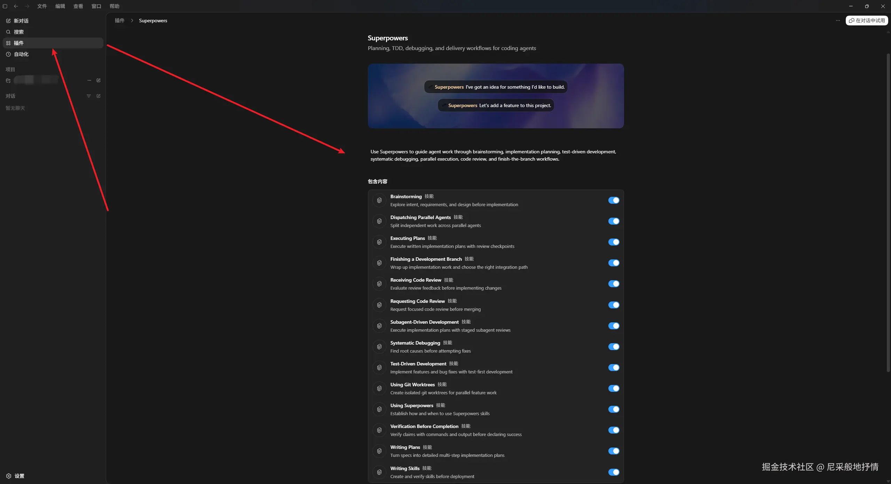
Task: Create new chat in the project row
Action: (98, 80)
